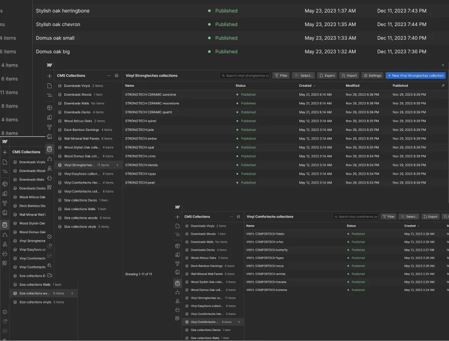Open Add elements panel in Strongteches window sidebar
This screenshot has height=341, width=449.
point(50,76)
